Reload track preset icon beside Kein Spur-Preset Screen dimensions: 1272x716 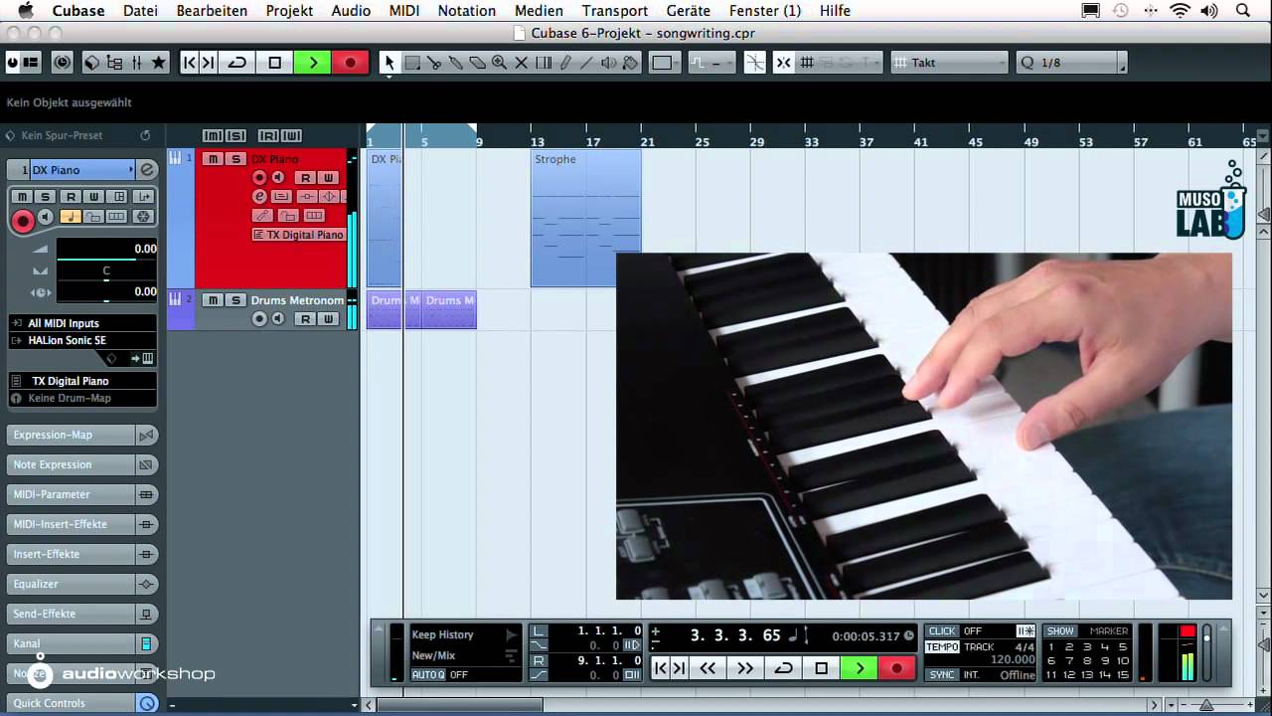click(x=145, y=135)
